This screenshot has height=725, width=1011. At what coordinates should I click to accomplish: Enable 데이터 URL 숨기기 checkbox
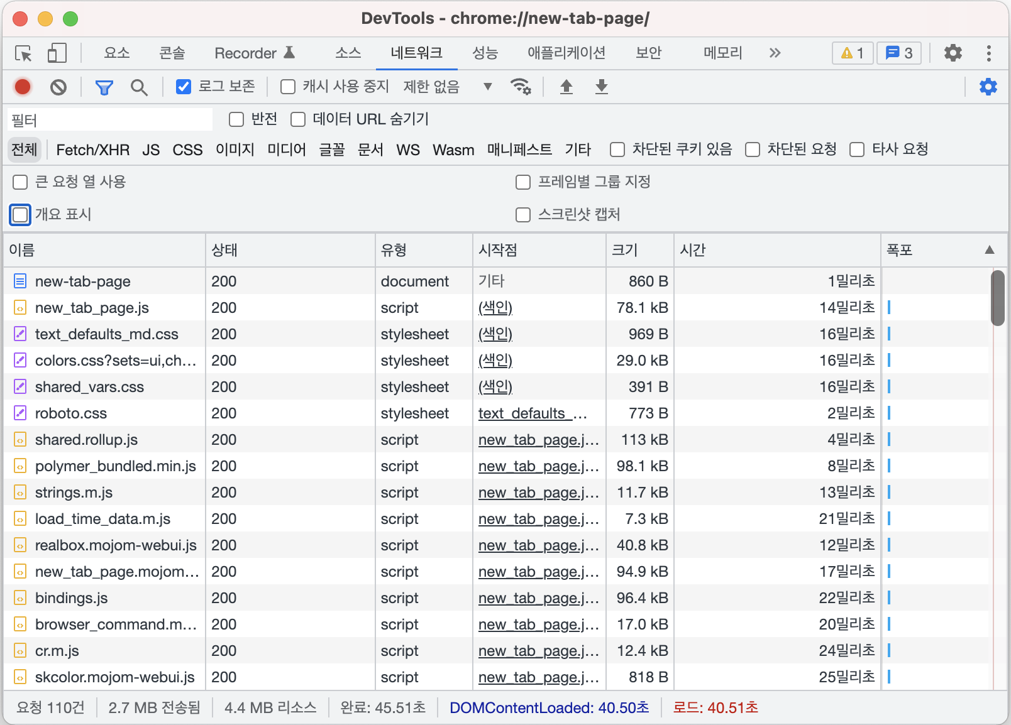(x=298, y=119)
